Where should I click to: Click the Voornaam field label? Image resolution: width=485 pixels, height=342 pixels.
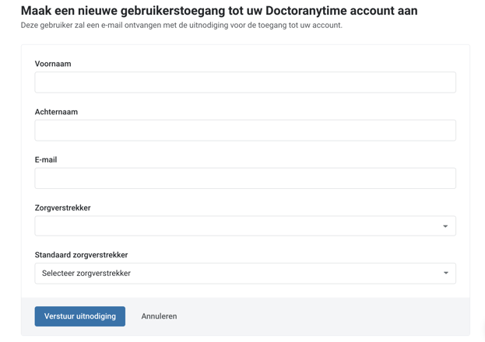(x=53, y=64)
